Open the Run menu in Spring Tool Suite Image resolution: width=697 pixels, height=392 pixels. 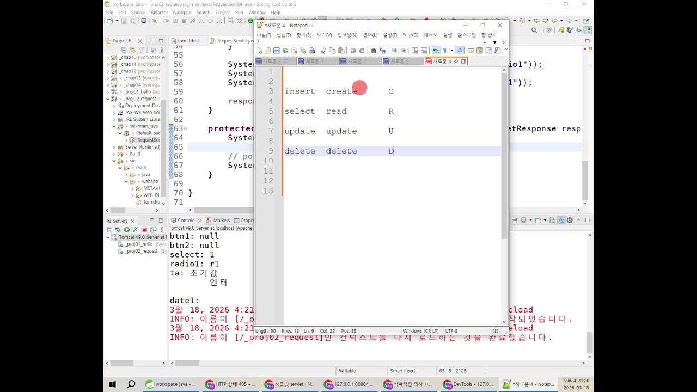pyautogui.click(x=239, y=13)
